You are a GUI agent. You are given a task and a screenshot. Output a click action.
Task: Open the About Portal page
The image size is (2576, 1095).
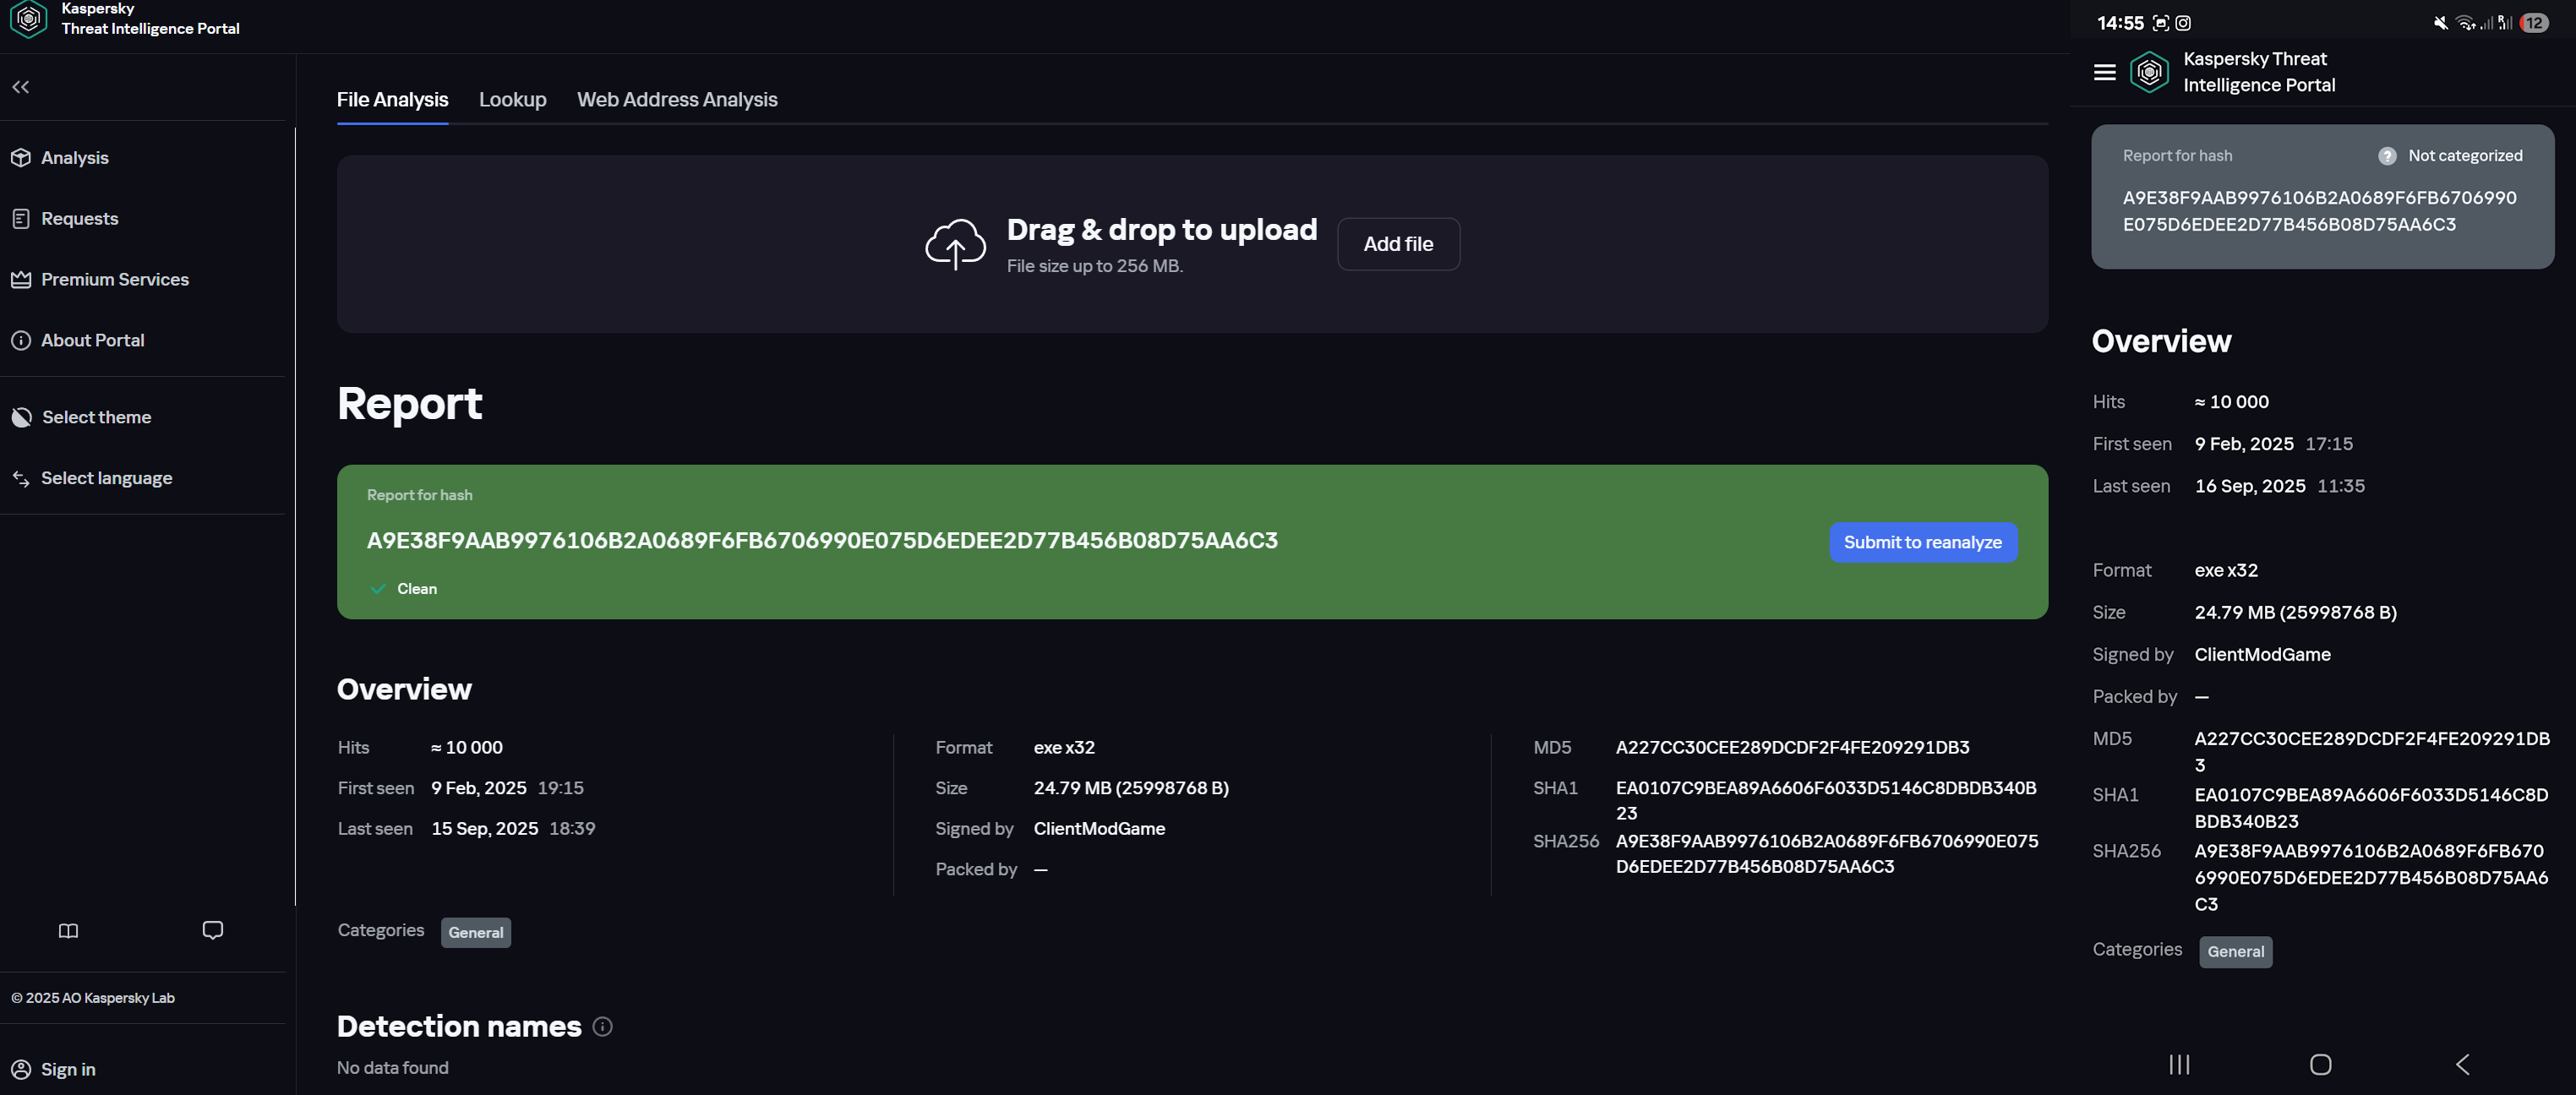[x=92, y=341]
